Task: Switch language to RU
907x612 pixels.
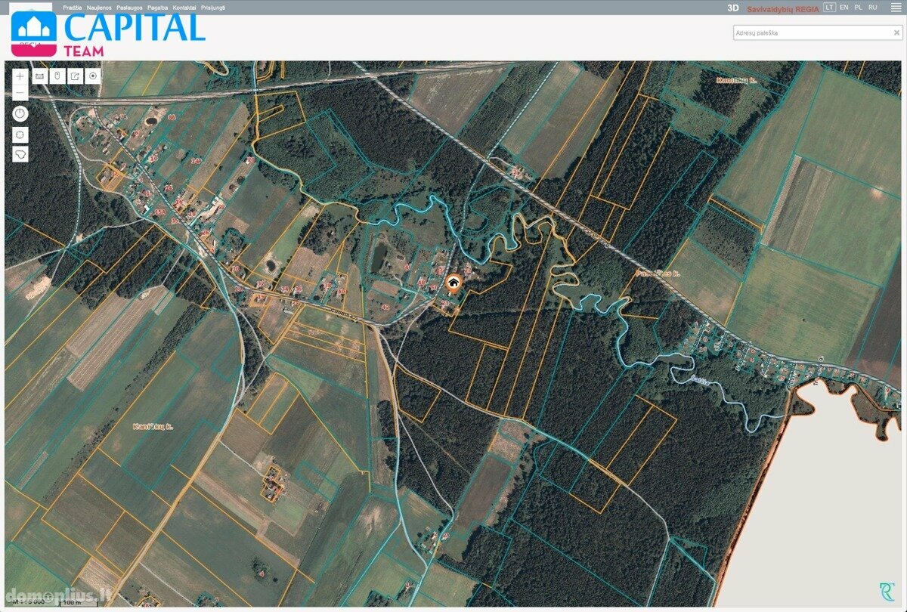Action: tap(873, 7)
